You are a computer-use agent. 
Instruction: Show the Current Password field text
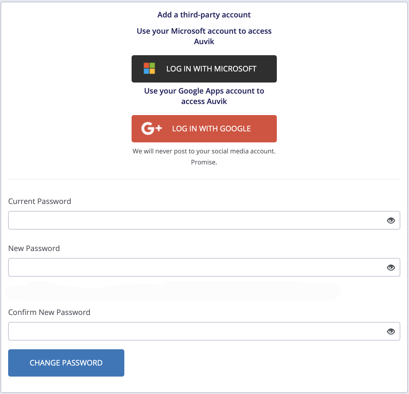[391, 221]
